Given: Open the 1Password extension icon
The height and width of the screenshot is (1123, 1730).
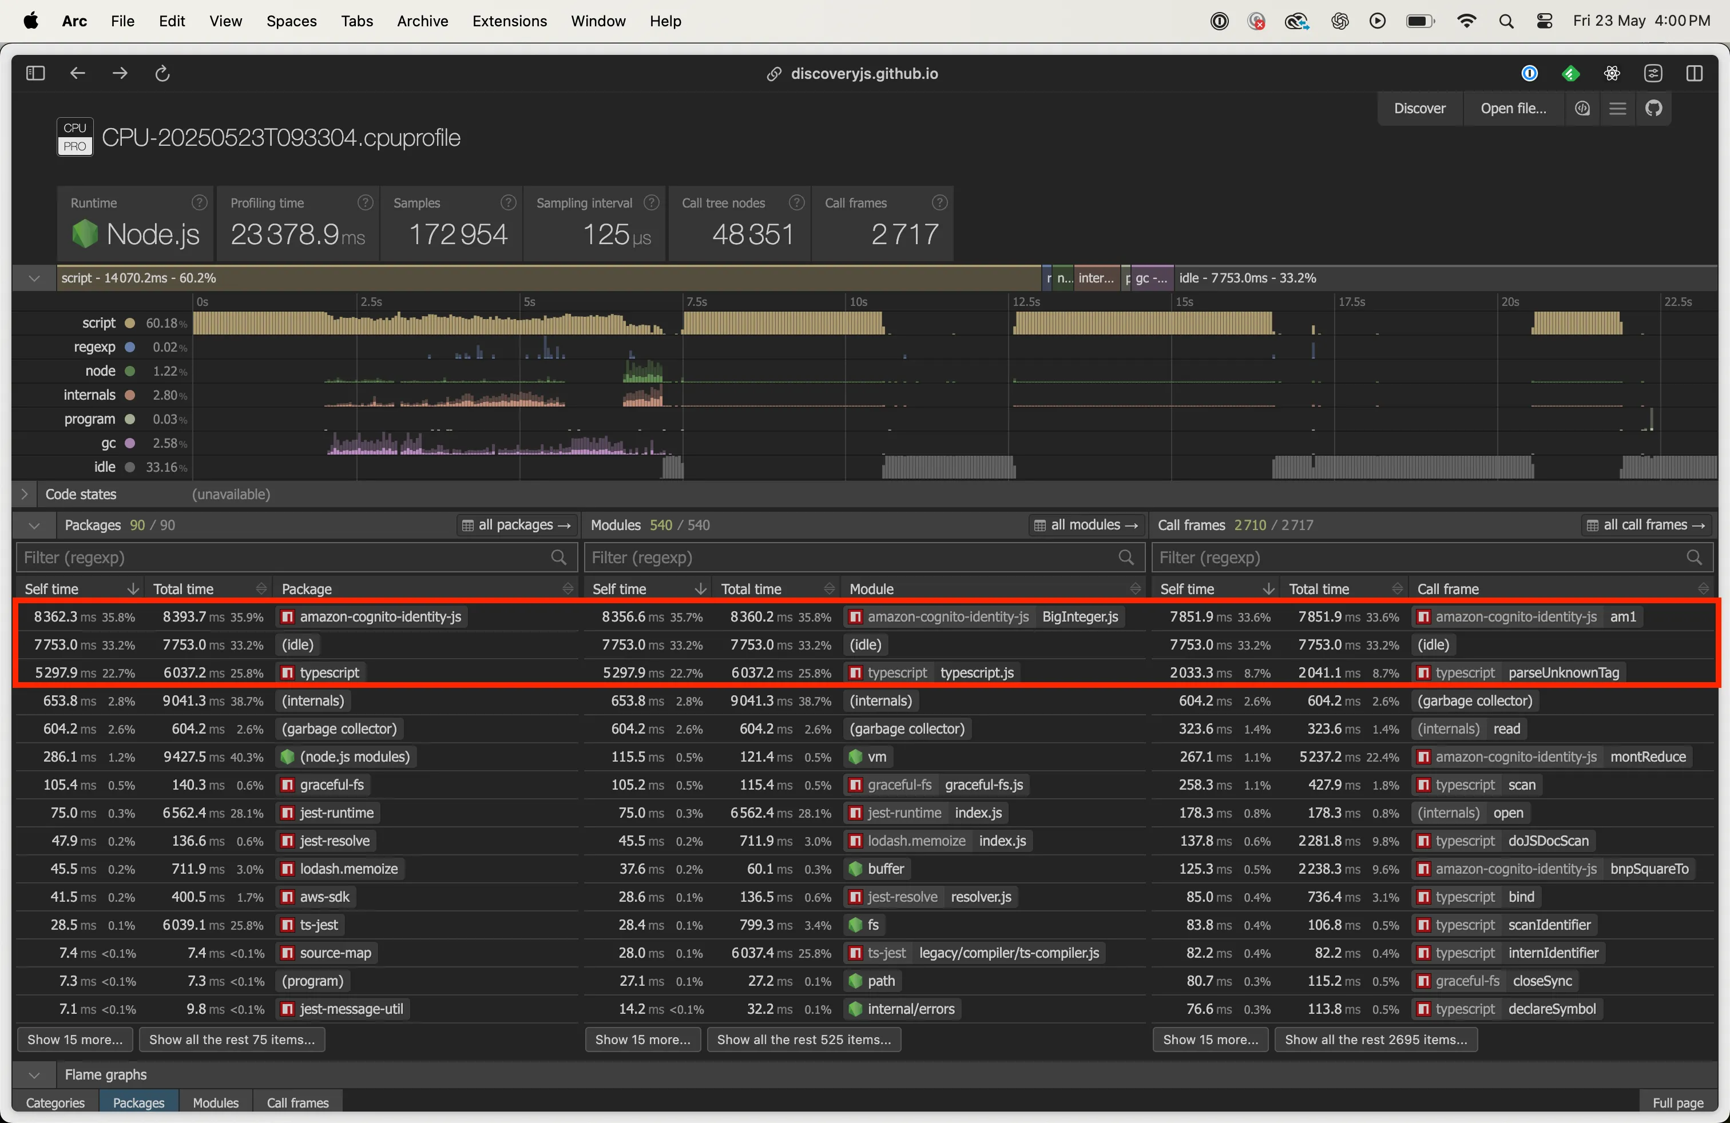Looking at the screenshot, I should tap(1529, 73).
